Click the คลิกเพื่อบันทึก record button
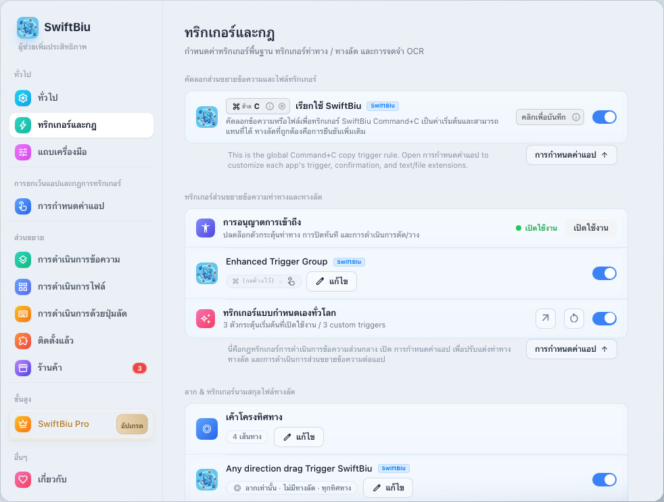Image resolution: width=664 pixels, height=502 pixels. pyautogui.click(x=550, y=117)
